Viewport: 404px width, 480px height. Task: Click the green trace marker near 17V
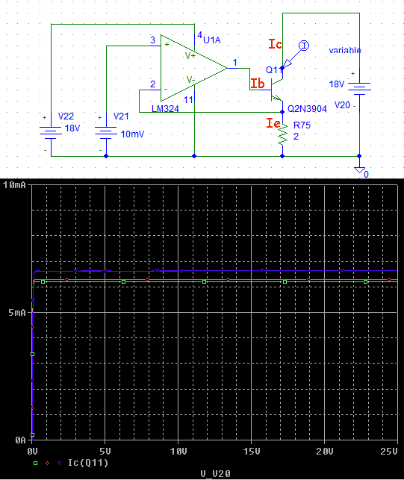tap(285, 281)
